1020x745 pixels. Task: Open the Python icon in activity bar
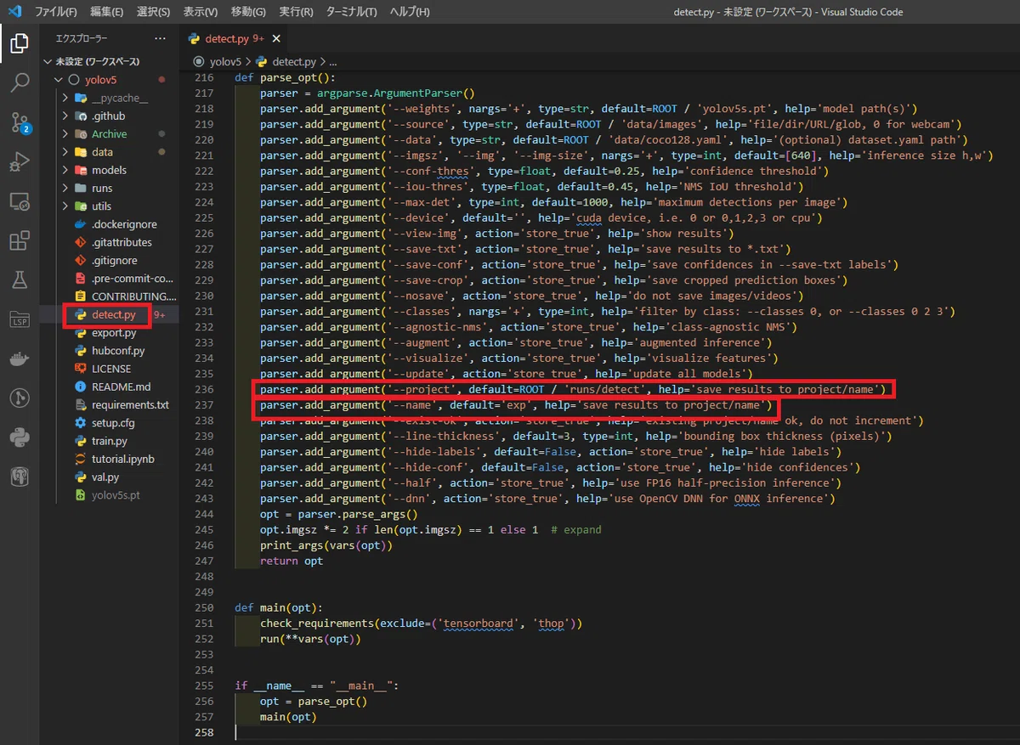click(20, 437)
